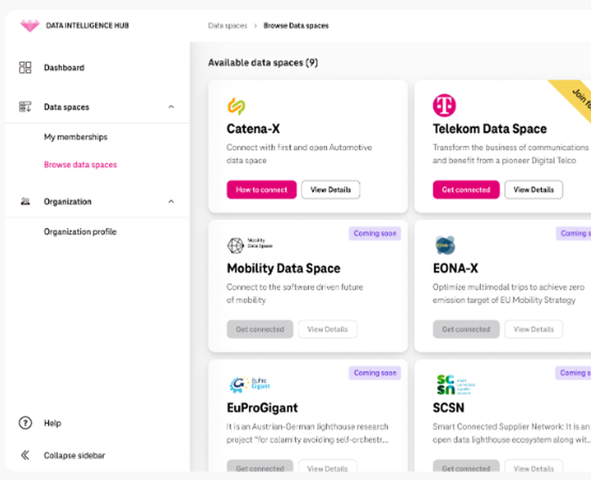591x480 pixels.
Task: Click the EuProGigant logo
Action: [x=249, y=384]
